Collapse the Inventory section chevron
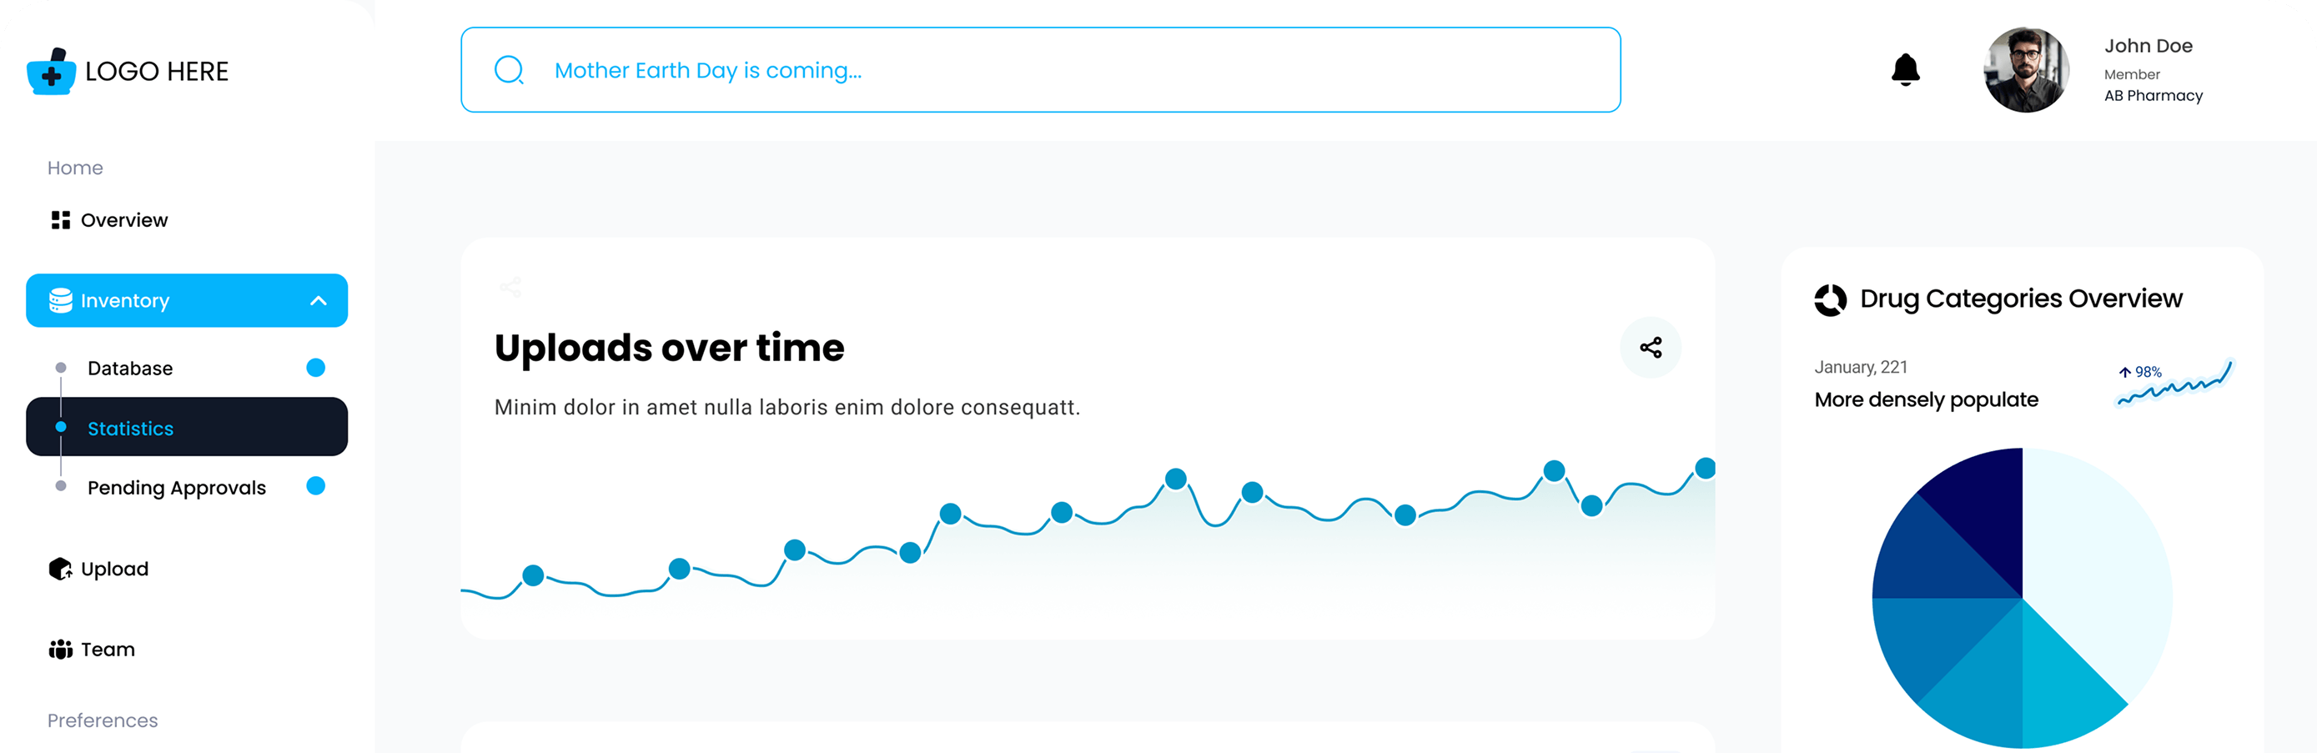Image resolution: width=2317 pixels, height=753 pixels. point(319,299)
